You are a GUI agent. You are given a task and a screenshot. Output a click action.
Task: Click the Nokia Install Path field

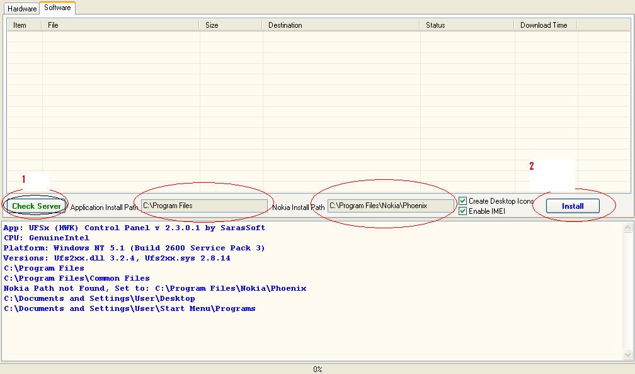coord(391,206)
